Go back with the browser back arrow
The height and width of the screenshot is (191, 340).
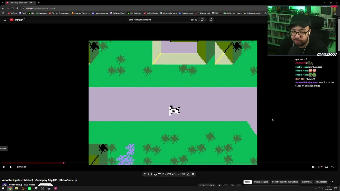[3, 8]
